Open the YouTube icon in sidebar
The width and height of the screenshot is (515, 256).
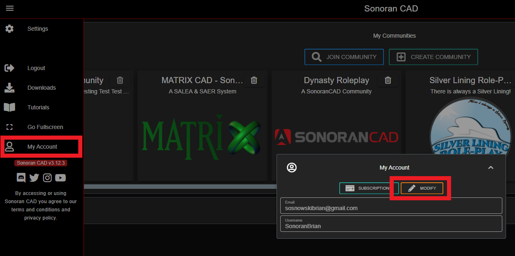tap(61, 178)
